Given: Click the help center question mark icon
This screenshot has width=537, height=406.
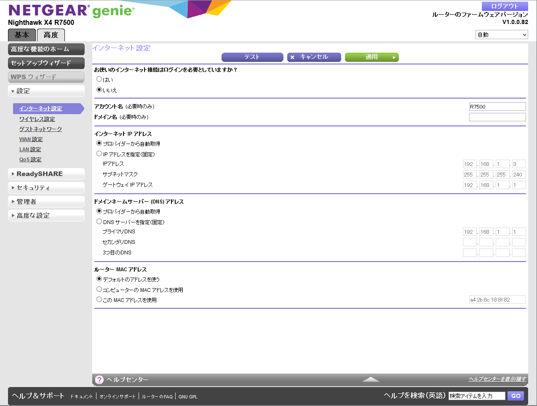Looking at the screenshot, I should [99, 380].
